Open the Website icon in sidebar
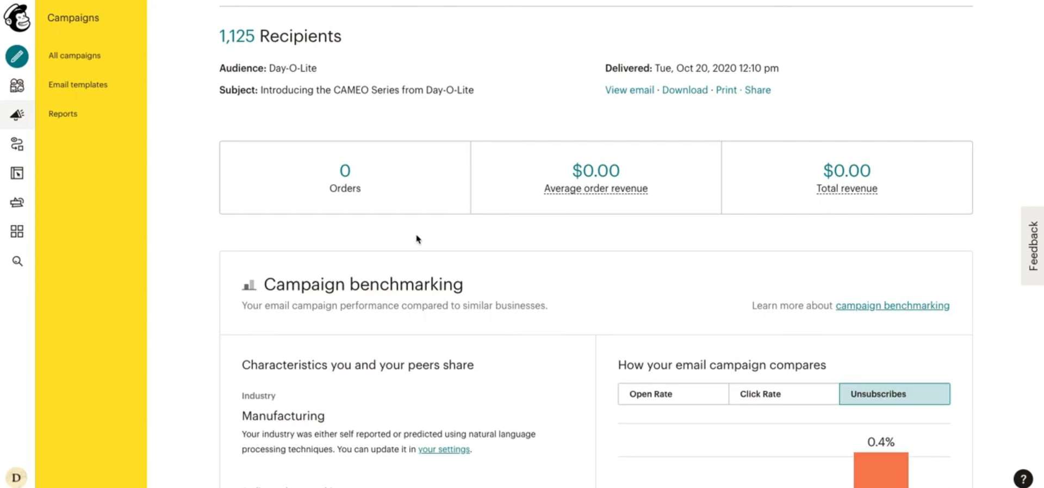Screen dimensions: 1044x488 [x=17, y=173]
